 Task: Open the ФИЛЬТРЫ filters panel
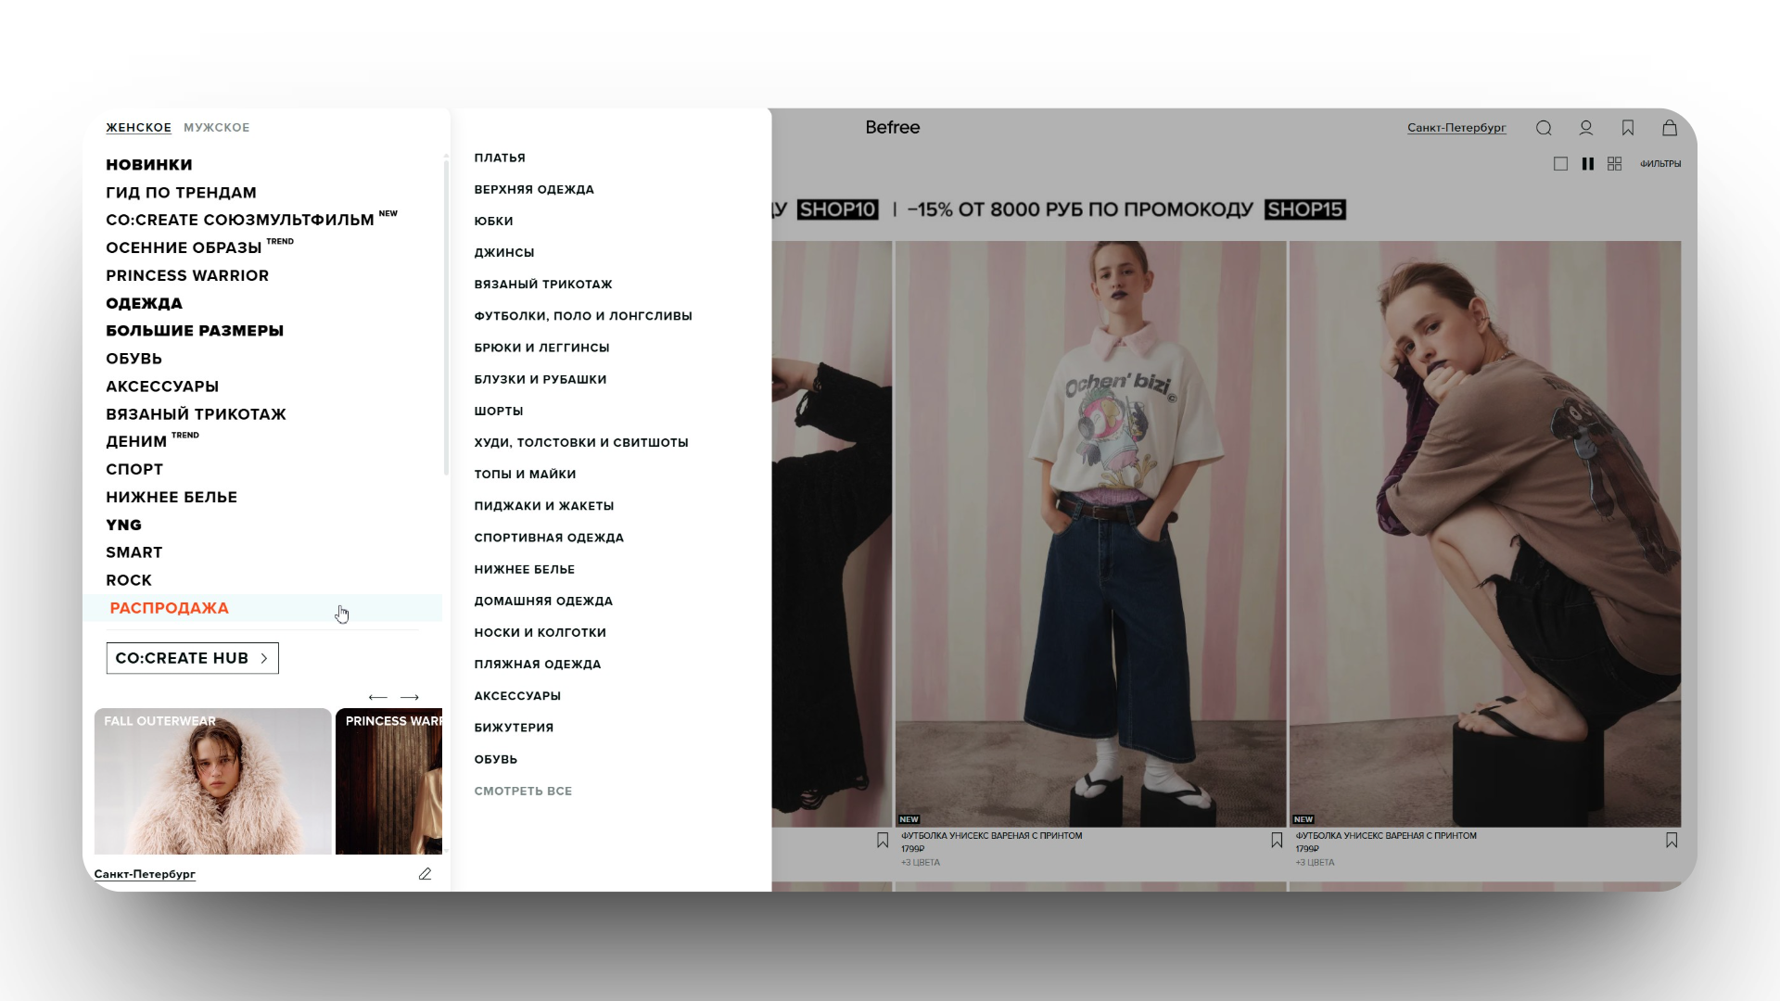pyautogui.click(x=1659, y=164)
